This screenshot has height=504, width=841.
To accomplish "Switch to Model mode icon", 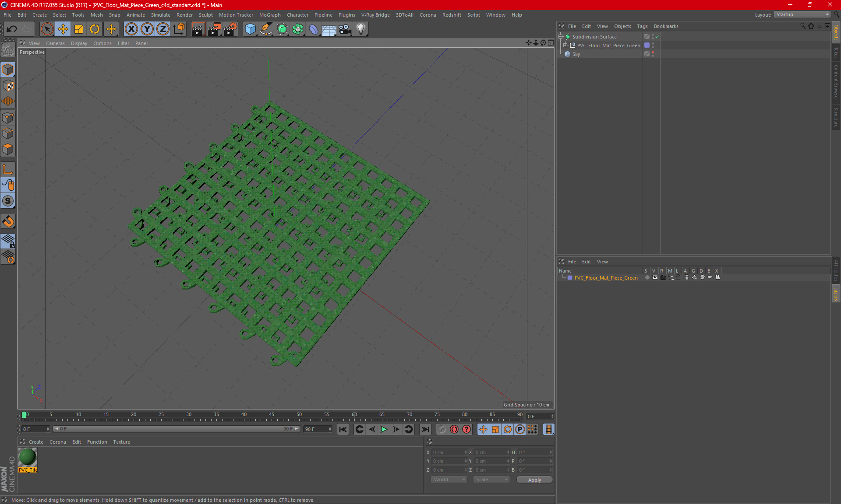I will pos(8,70).
